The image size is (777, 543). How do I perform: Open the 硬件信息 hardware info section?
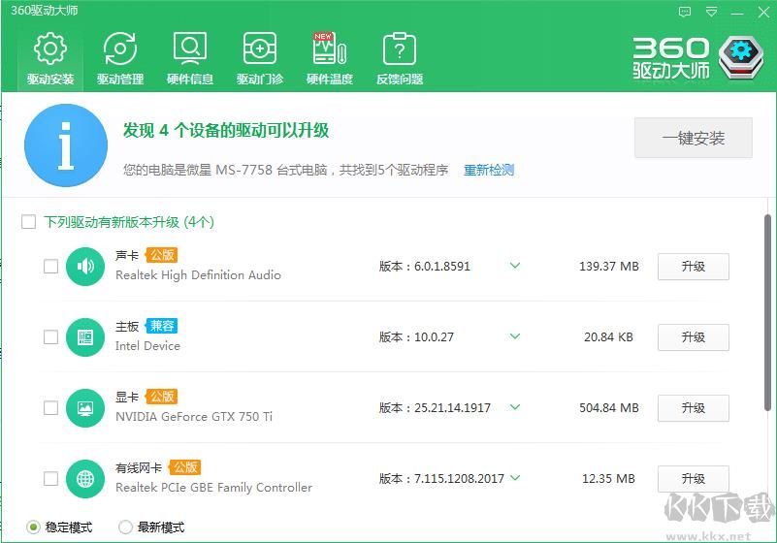[x=190, y=58]
